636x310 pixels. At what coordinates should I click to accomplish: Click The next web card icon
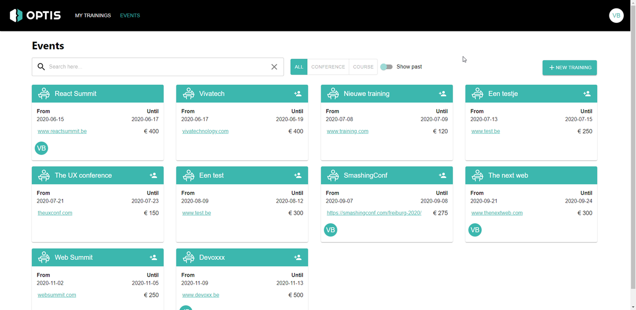pos(478,176)
